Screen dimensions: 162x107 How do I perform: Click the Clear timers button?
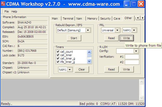coord(82,69)
